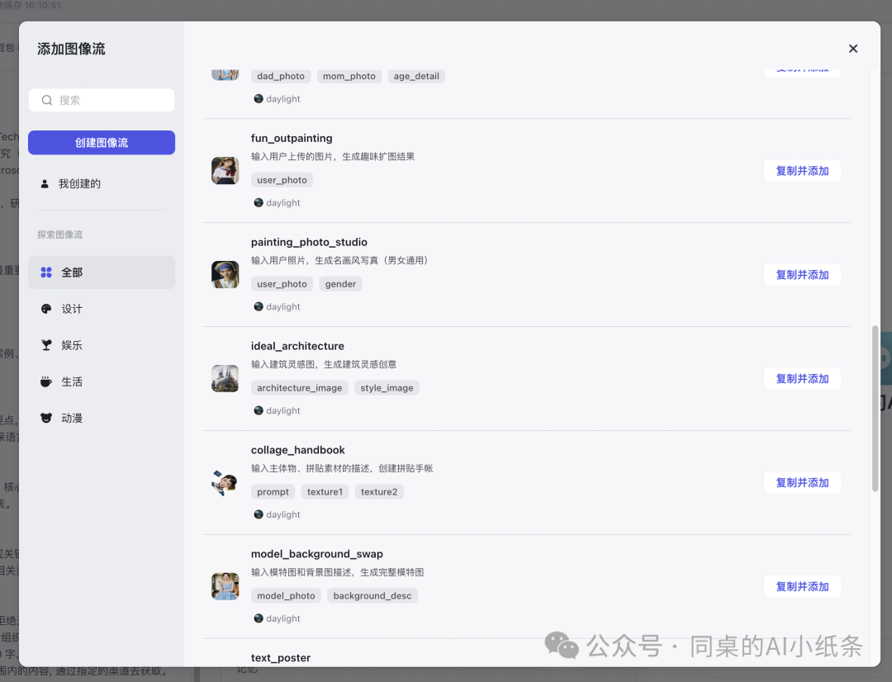This screenshot has width=892, height=682.
Task: Click the model_background_swap thumbnail icon
Action: point(225,586)
